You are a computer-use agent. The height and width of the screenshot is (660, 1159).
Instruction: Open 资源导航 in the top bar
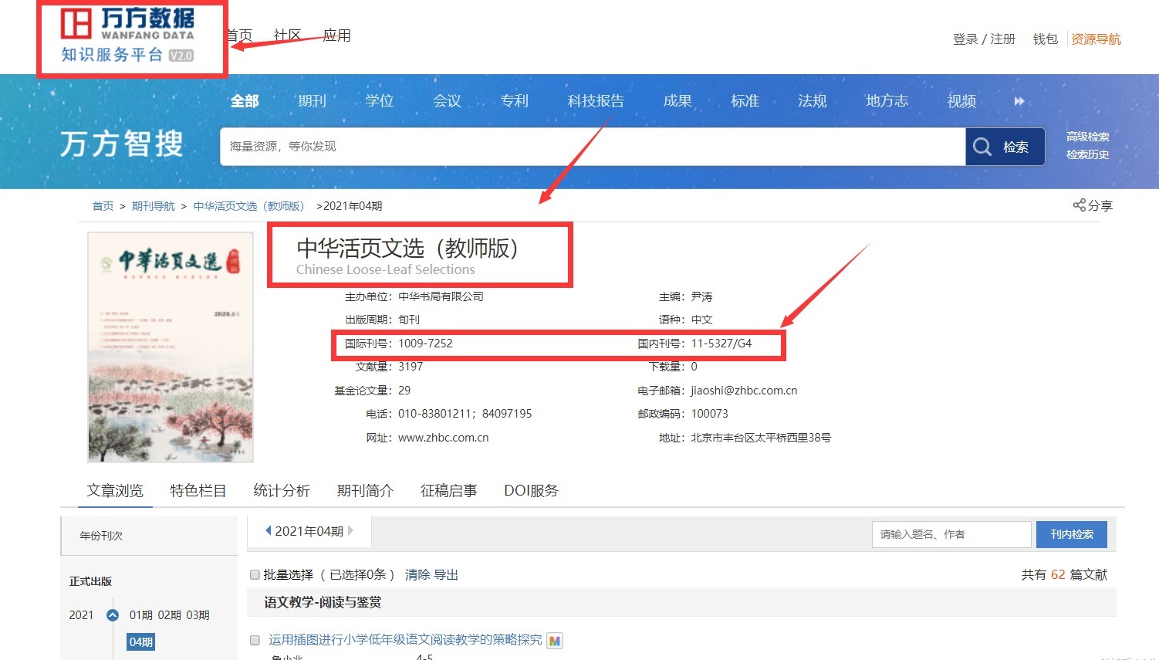(1095, 39)
